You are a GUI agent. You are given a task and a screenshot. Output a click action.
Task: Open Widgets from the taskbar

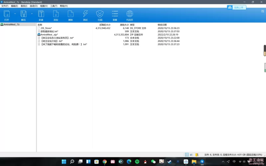pyautogui.click(x=88, y=162)
